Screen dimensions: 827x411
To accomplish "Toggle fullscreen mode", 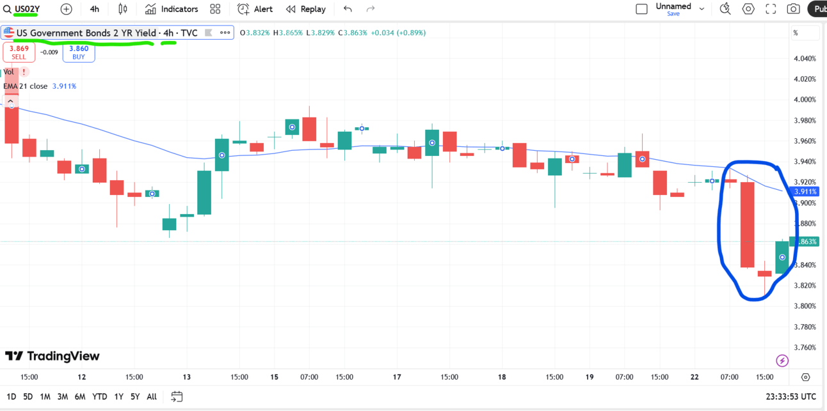I will pyautogui.click(x=771, y=9).
